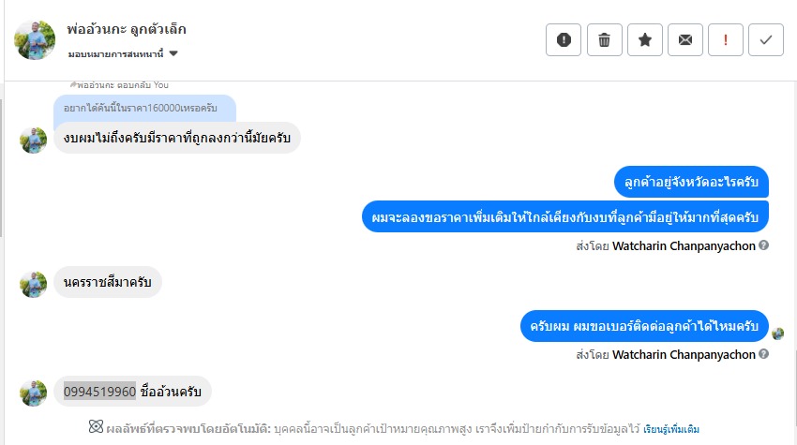Click customer name พ่ออ้วนกะ ลูกตัวเล็ก

click(x=127, y=29)
